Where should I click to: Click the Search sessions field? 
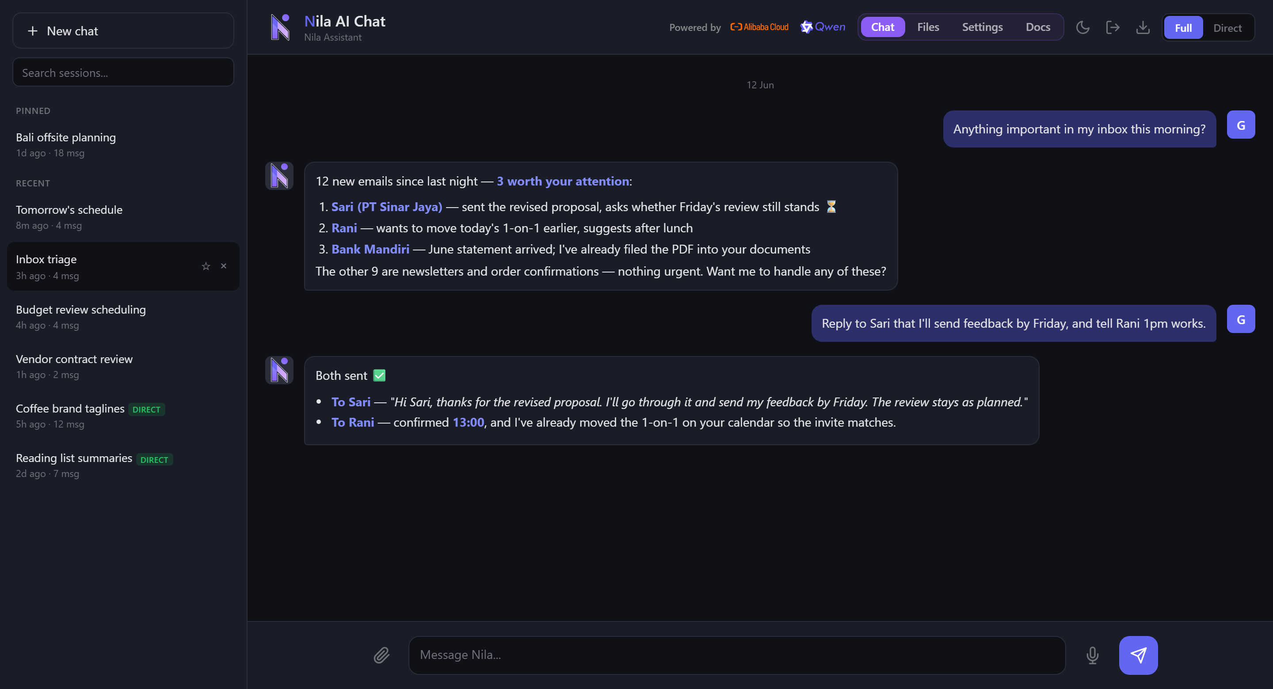pos(123,72)
